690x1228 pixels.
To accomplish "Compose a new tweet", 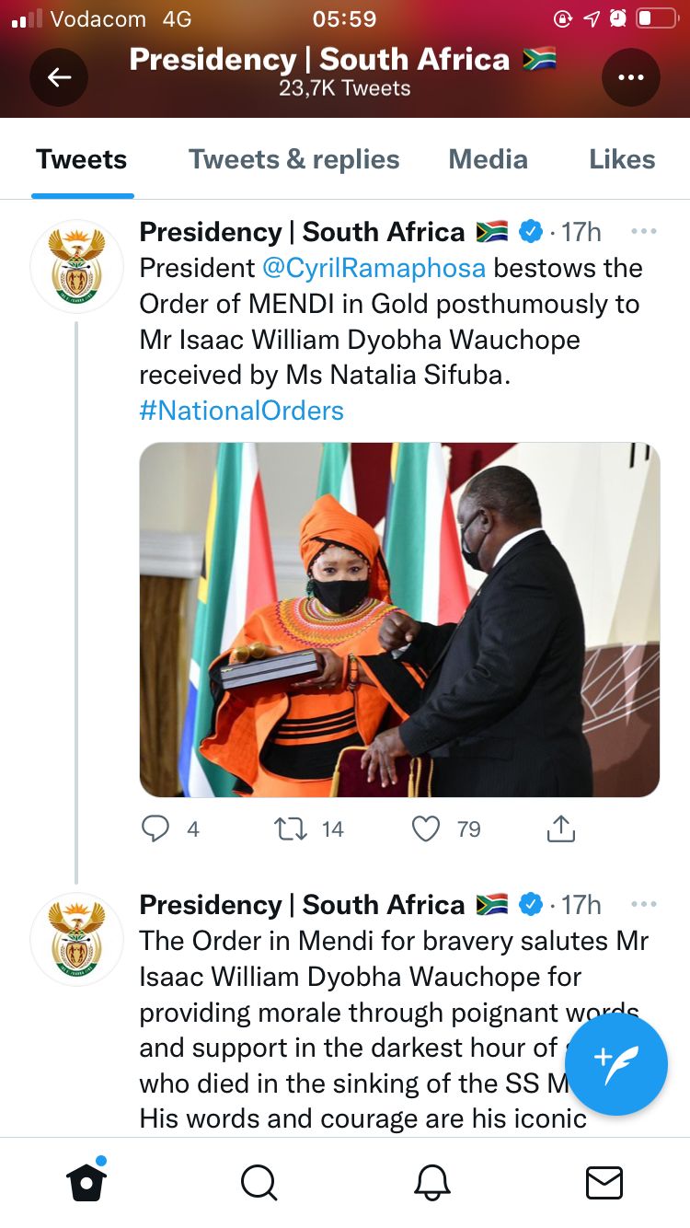I will click(x=615, y=1063).
